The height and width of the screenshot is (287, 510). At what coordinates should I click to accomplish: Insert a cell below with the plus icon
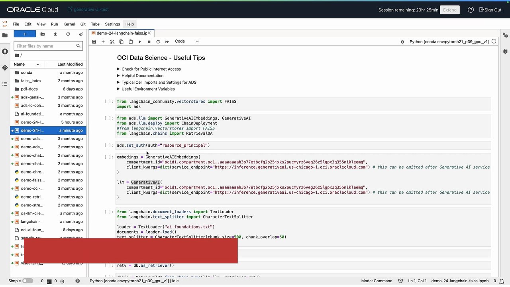pyautogui.click(x=103, y=42)
